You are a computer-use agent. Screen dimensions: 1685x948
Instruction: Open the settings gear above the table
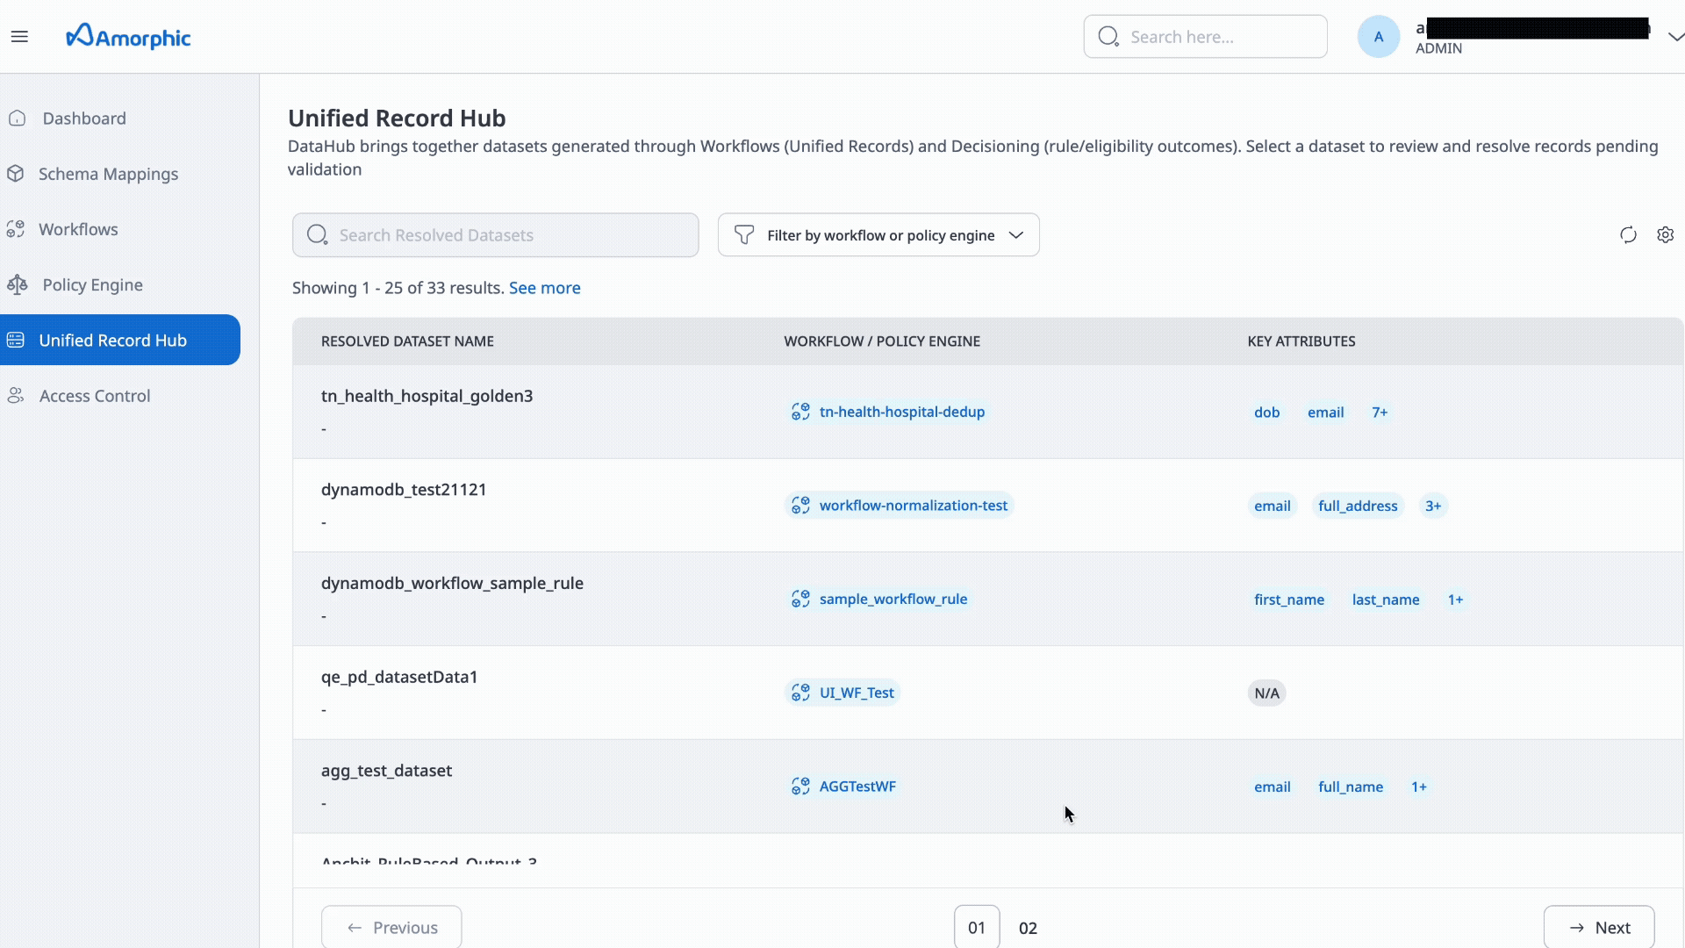(x=1667, y=234)
